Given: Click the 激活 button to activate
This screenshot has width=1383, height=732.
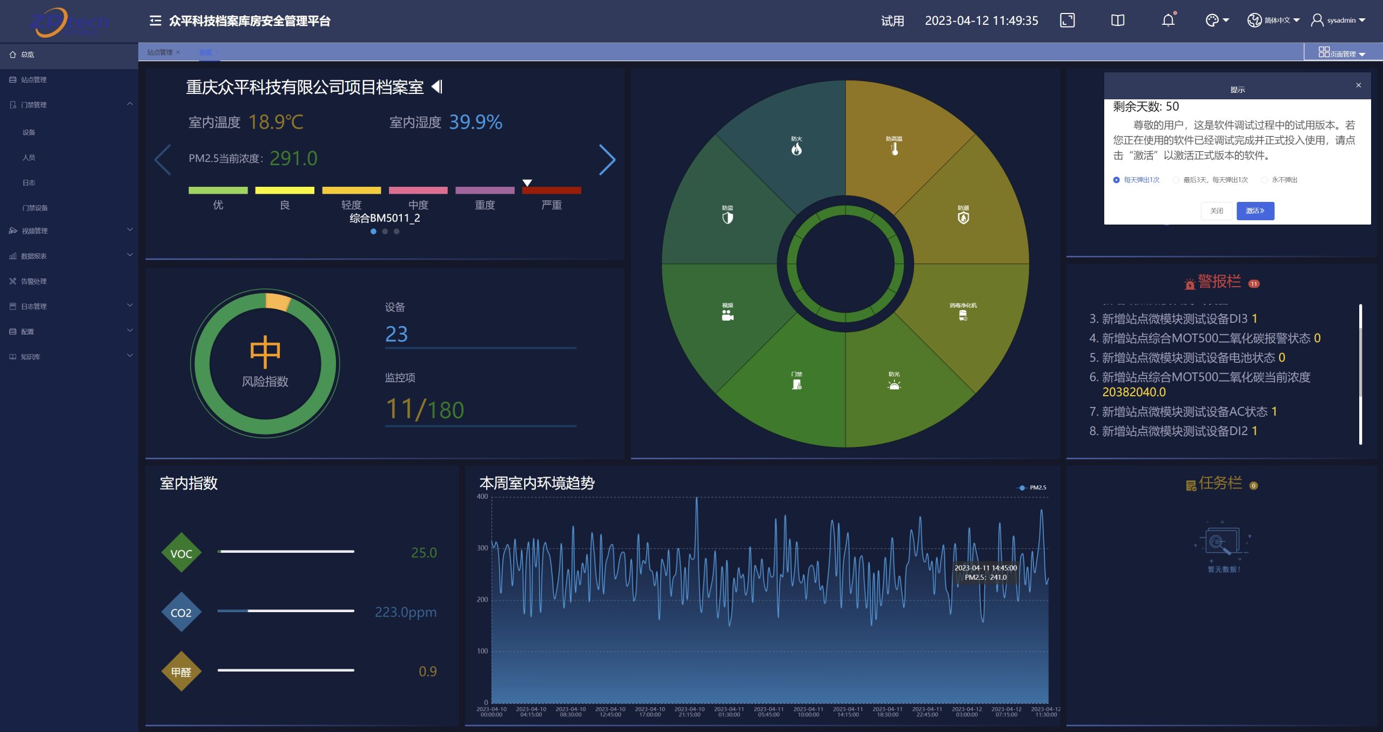Looking at the screenshot, I should coord(1255,211).
